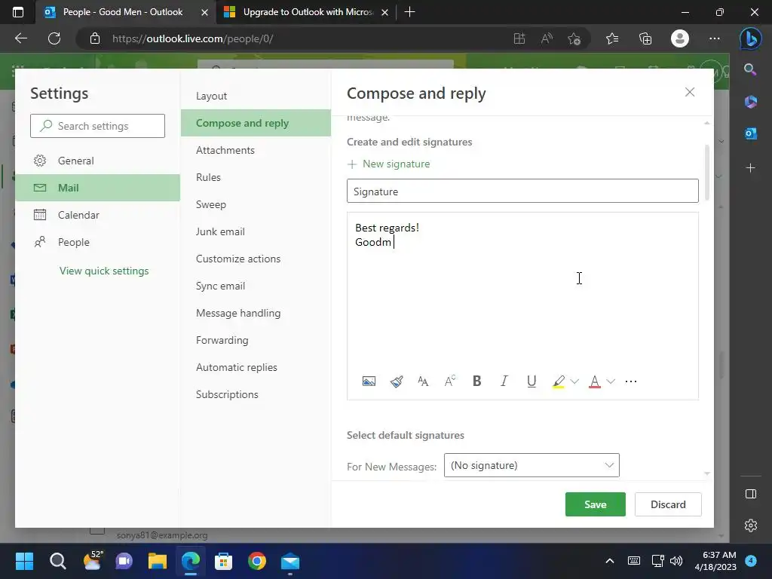This screenshot has height=579, width=772.
Task: Insert pictures inline icon in signature toolbar
Action: (369, 381)
